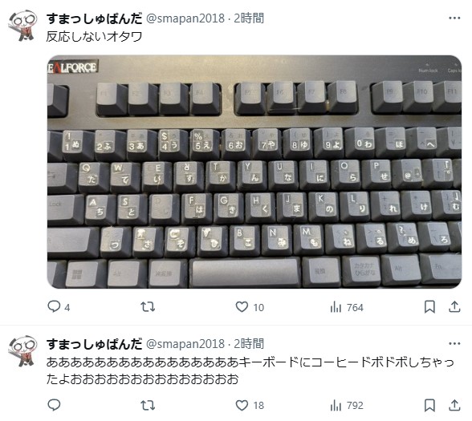Screen dimensions: 472x421
Task: Repost the keyboard photo tweet
Action: tap(148, 307)
